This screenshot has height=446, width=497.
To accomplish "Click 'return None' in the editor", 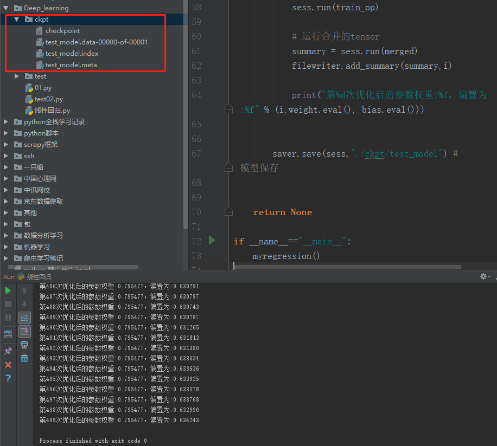I will tap(282, 212).
